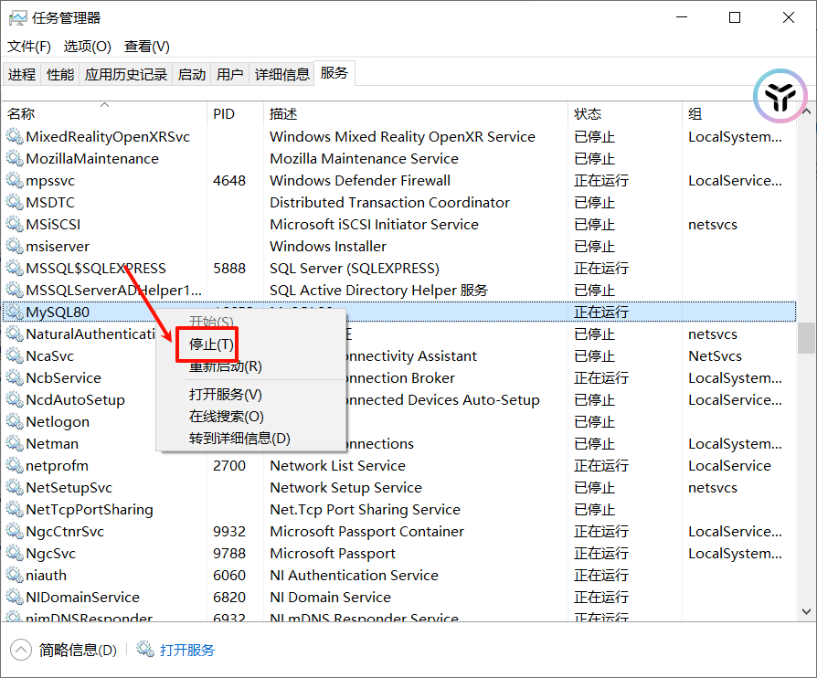The image size is (817, 678).
Task: Click the MSiSCSI service gear icon
Action: point(15,224)
